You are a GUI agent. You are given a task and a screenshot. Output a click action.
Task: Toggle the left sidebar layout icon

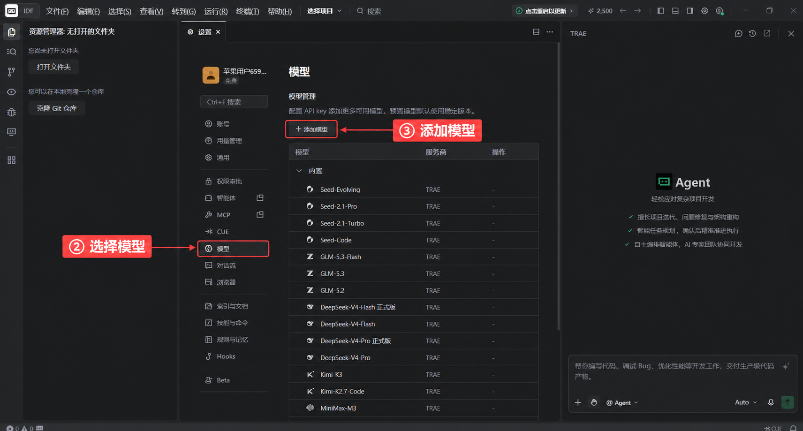click(x=660, y=11)
